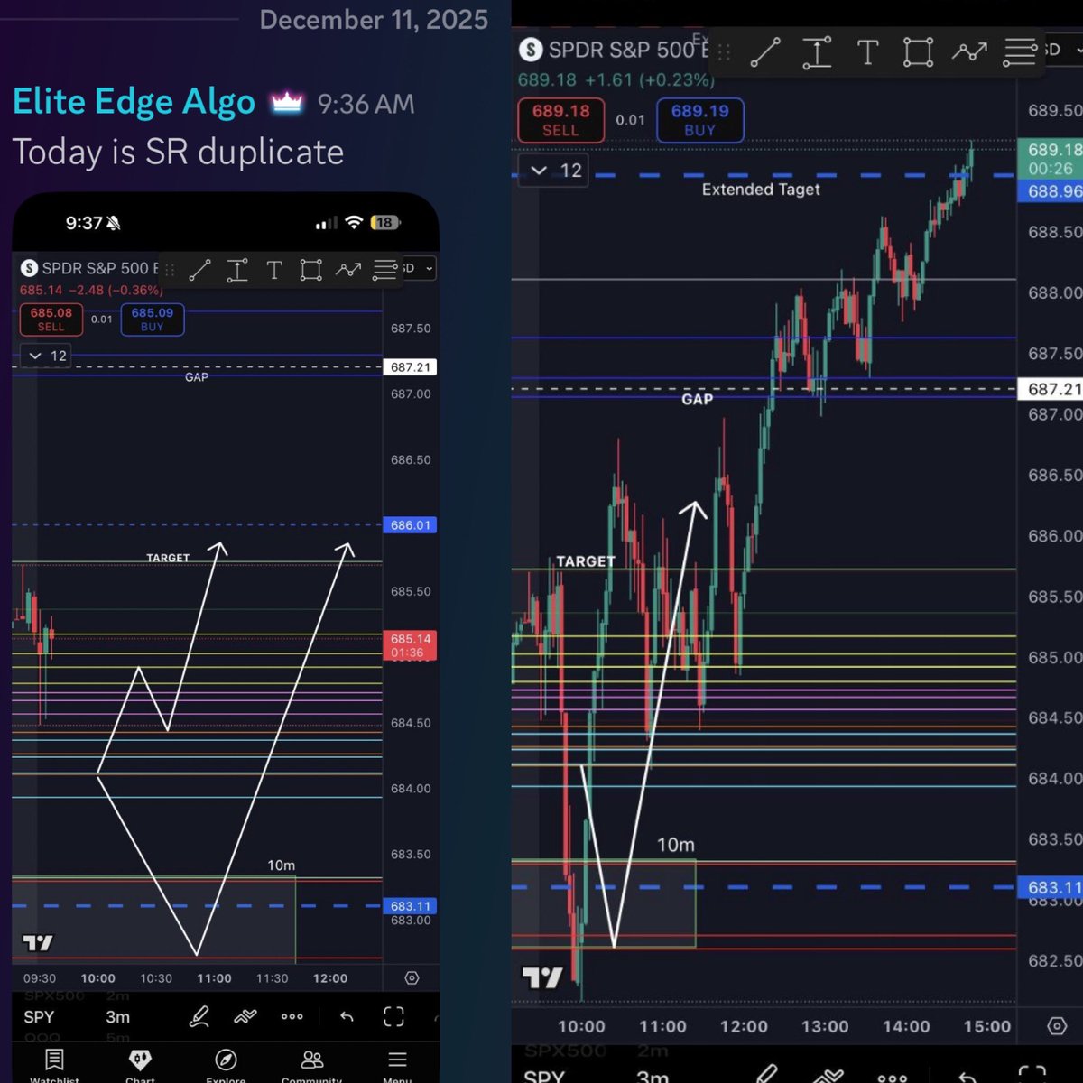The height and width of the screenshot is (1083, 1083).
Task: Open the 3m interval selector in left chart
Action: pos(117,1017)
